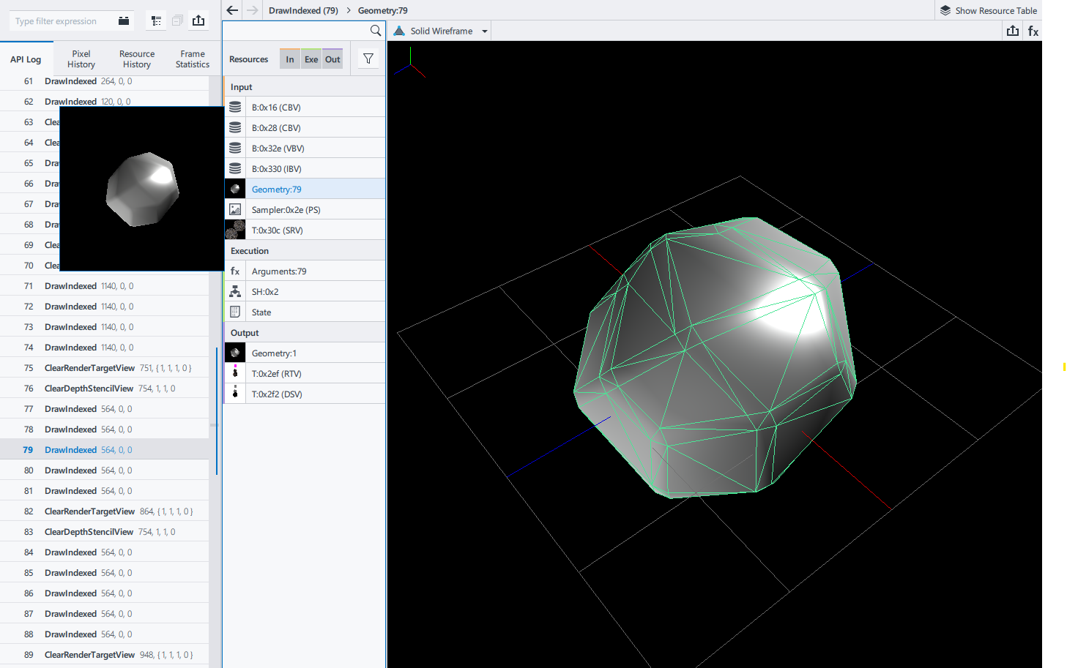This screenshot has height=668, width=1067.
Task: Select the T:0x30c (SRV) texture resource
Action: pos(278,230)
